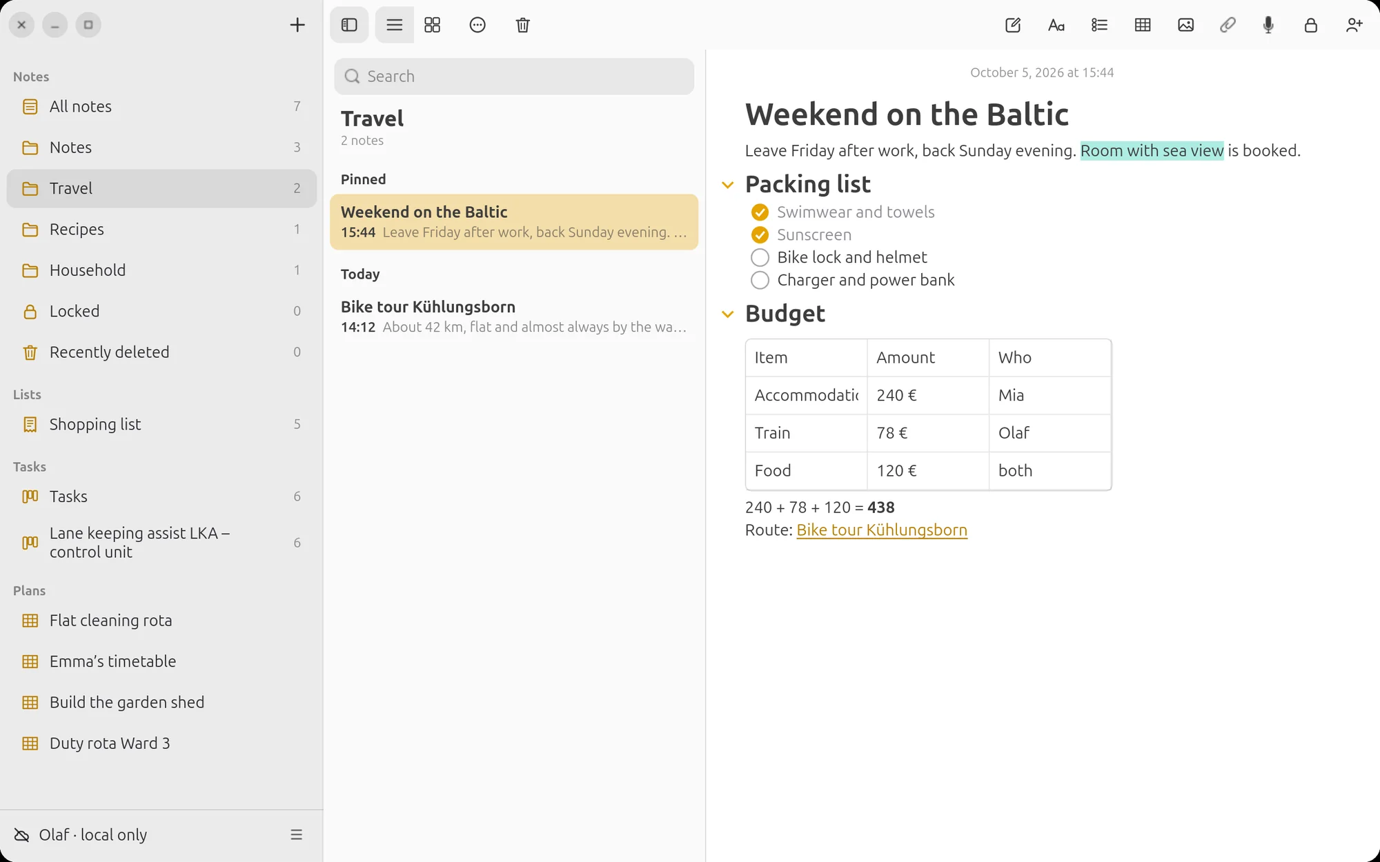Click the Accommodation table cell
This screenshot has width=1380, height=862.
[x=806, y=395]
